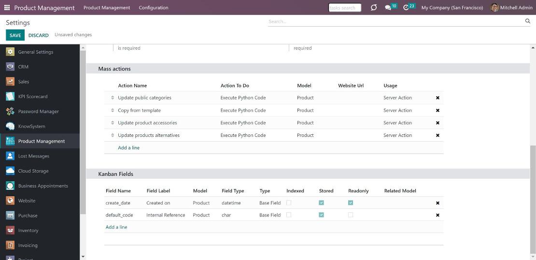536x260 pixels.
Task: Open the Sales sidebar icon
Action: point(10,81)
